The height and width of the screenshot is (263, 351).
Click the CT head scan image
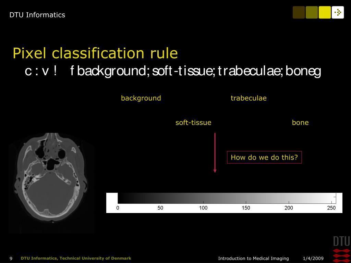[x=51, y=183]
